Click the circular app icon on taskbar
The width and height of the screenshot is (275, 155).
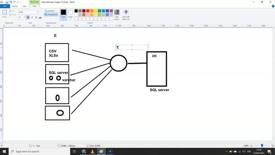(x=110, y=151)
